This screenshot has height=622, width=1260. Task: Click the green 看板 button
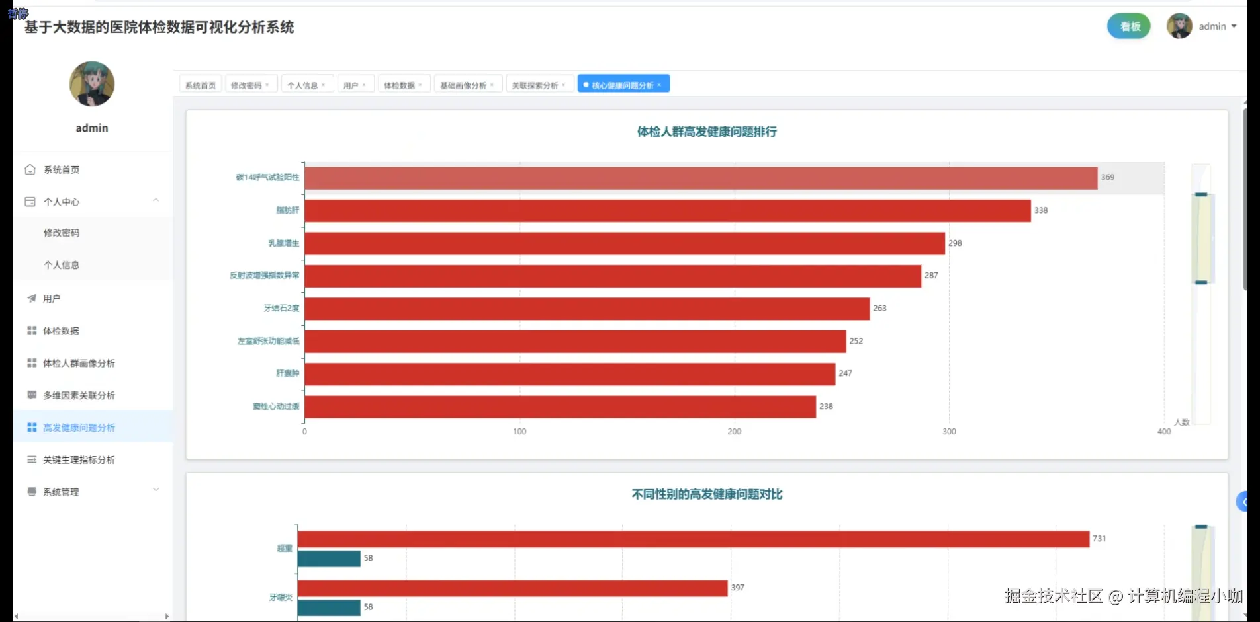click(1129, 26)
